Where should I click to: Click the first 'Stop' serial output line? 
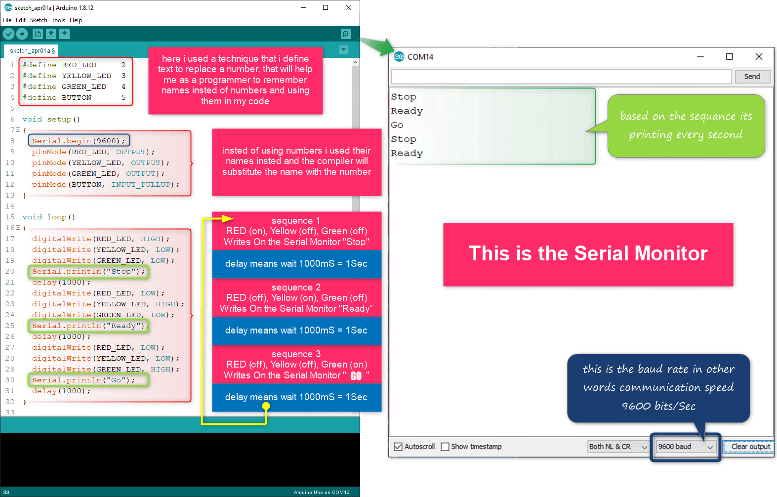[x=404, y=97]
